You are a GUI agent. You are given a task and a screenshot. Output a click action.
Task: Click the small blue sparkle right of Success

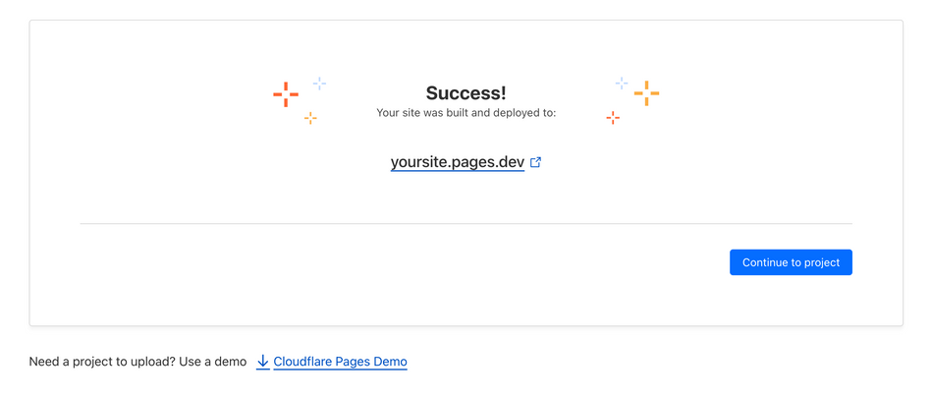[622, 84]
